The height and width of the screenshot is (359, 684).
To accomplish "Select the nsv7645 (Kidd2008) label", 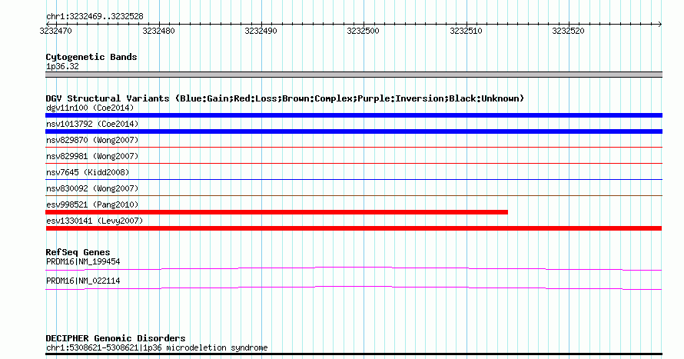I will (x=88, y=172).
